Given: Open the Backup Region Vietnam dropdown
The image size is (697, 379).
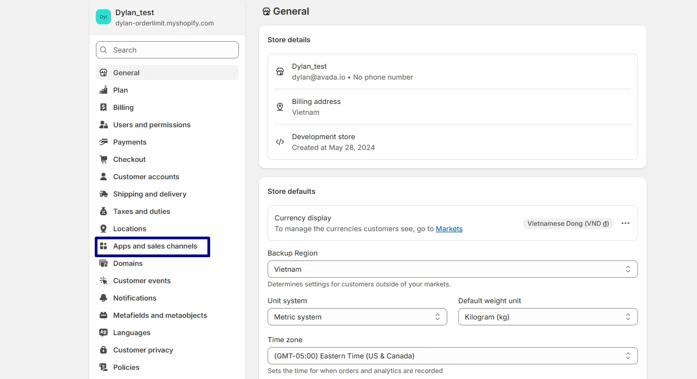Looking at the screenshot, I should 453,269.
